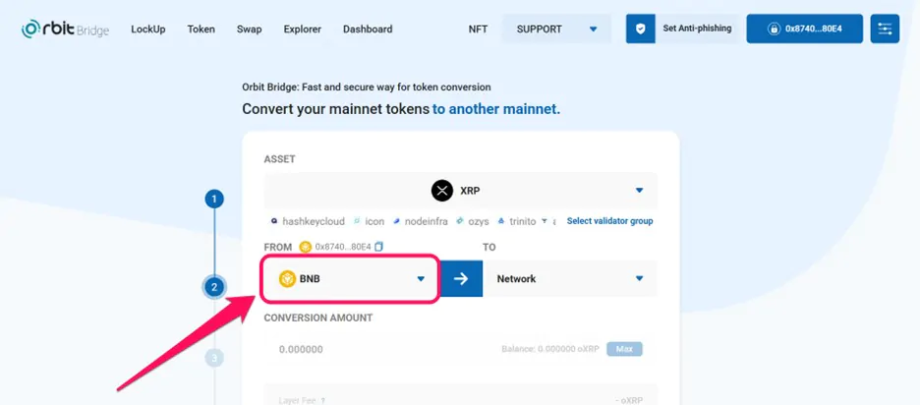
Task: Click the Orbit Bridge logo
Action: pos(65,29)
